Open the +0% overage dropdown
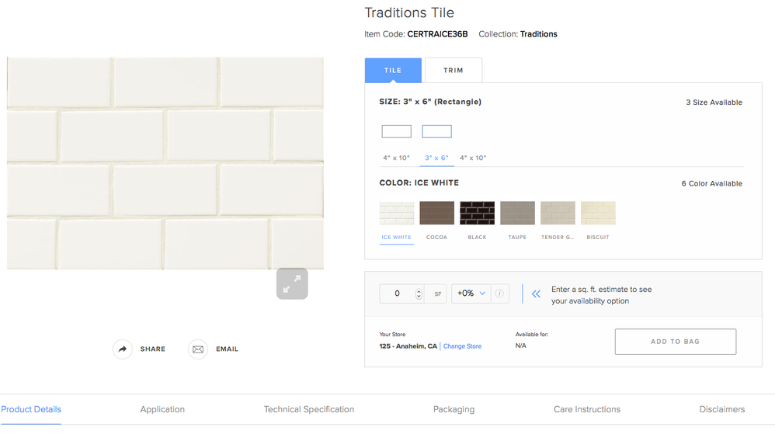Viewport: 775px width, 448px height. 471,293
